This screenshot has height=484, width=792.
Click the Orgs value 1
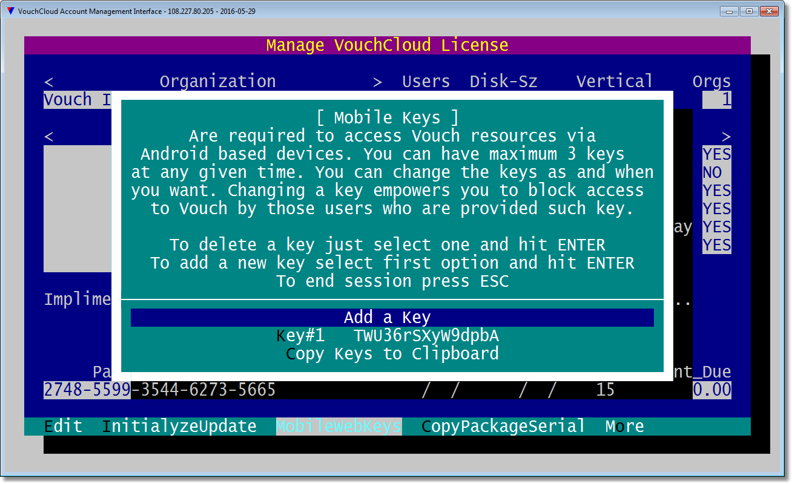point(717,100)
